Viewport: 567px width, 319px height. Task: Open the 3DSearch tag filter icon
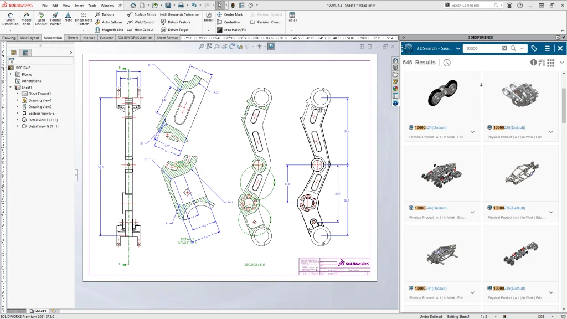click(534, 48)
